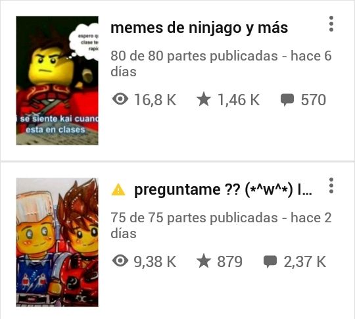Tap the 570 comments count
The height and width of the screenshot is (319, 355).
pos(314,100)
